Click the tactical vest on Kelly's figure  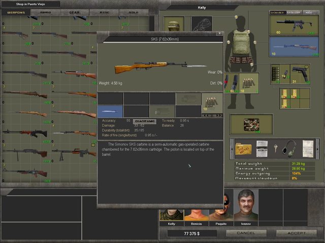click(241, 42)
